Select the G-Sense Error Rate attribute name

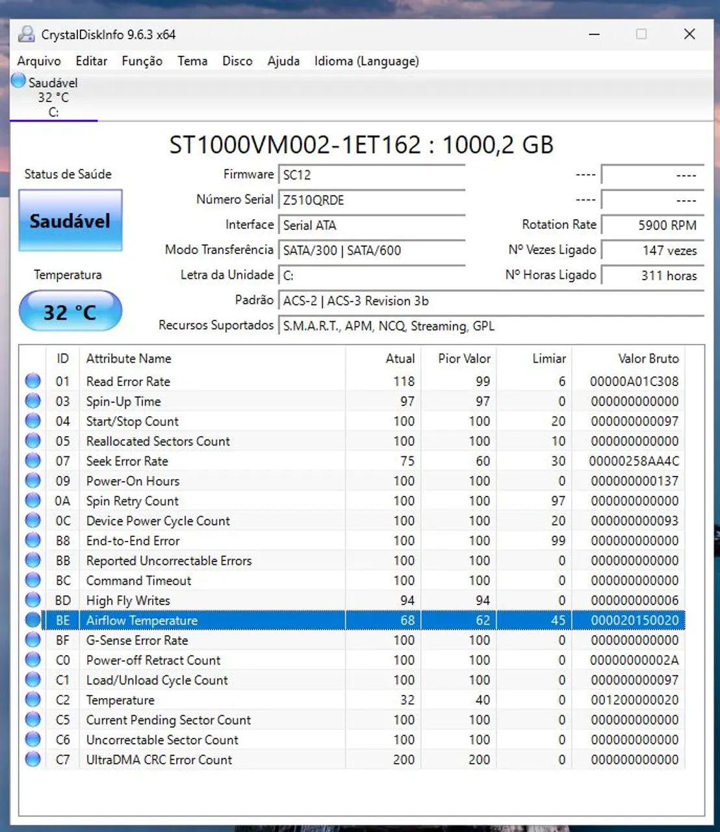[137, 640]
